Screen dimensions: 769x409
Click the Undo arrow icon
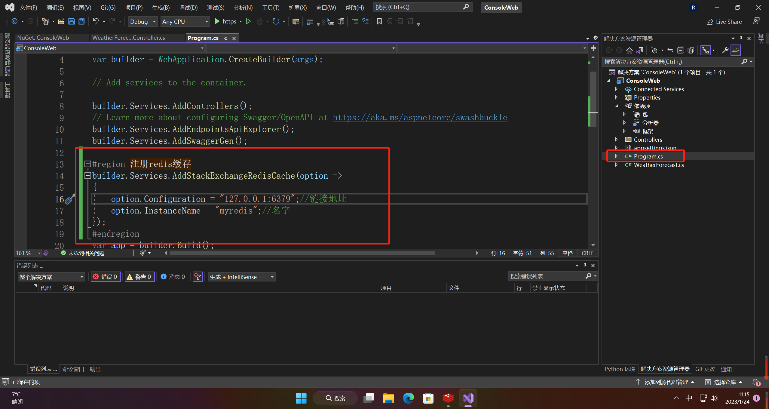pyautogui.click(x=96, y=21)
